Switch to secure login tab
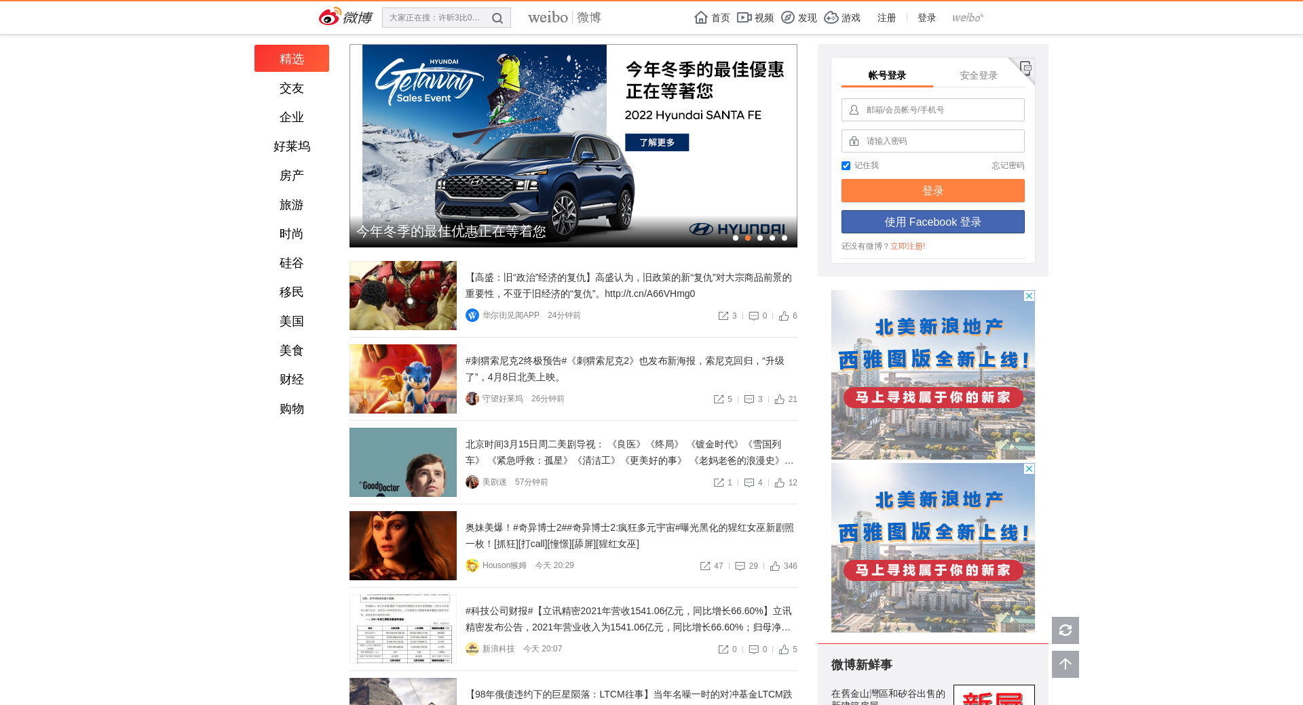This screenshot has height=705, width=1303. 978,75
